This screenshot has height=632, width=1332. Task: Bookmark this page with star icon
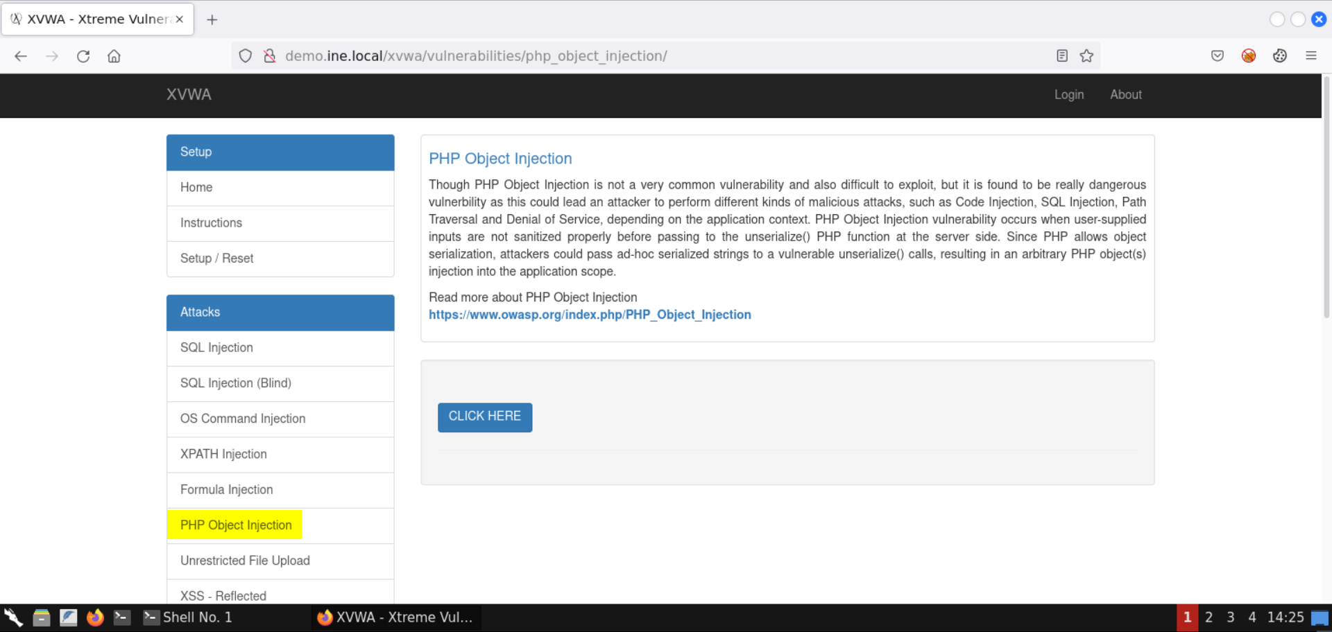(1086, 56)
